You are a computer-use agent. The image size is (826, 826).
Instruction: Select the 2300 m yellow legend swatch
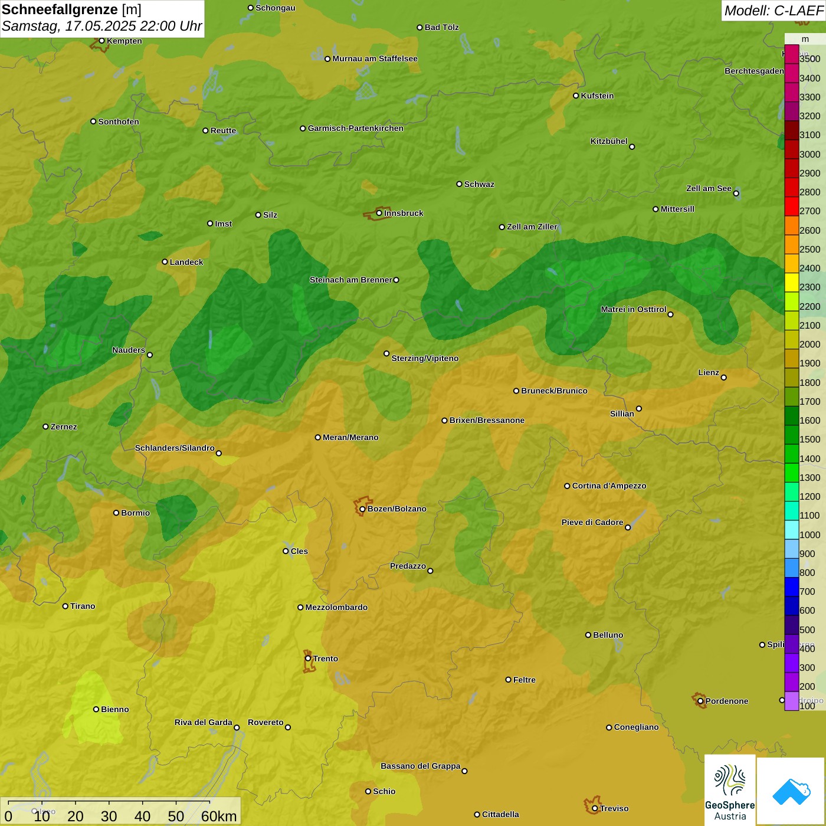tap(792, 283)
